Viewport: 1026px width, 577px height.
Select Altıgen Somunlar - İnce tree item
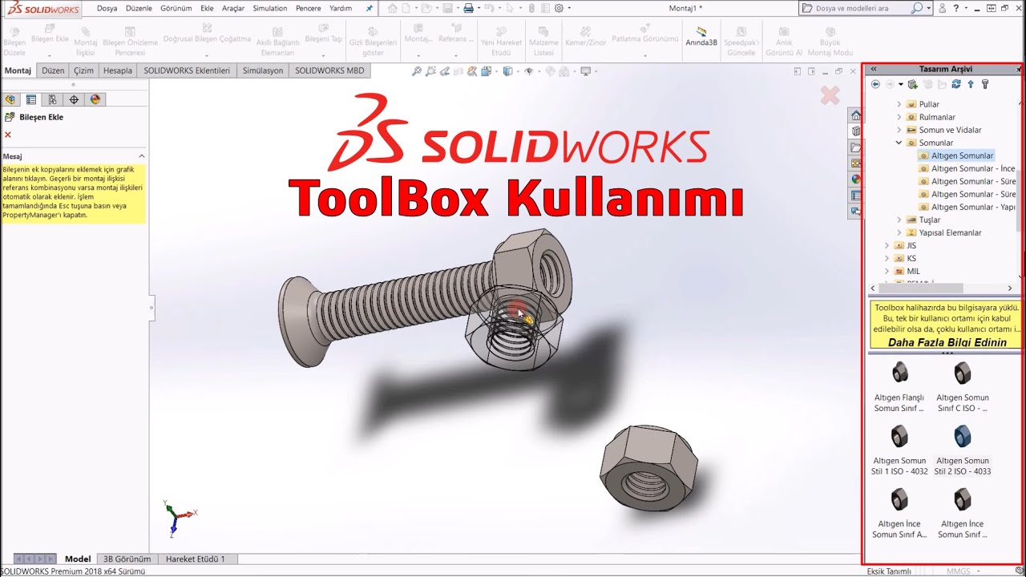(967, 168)
